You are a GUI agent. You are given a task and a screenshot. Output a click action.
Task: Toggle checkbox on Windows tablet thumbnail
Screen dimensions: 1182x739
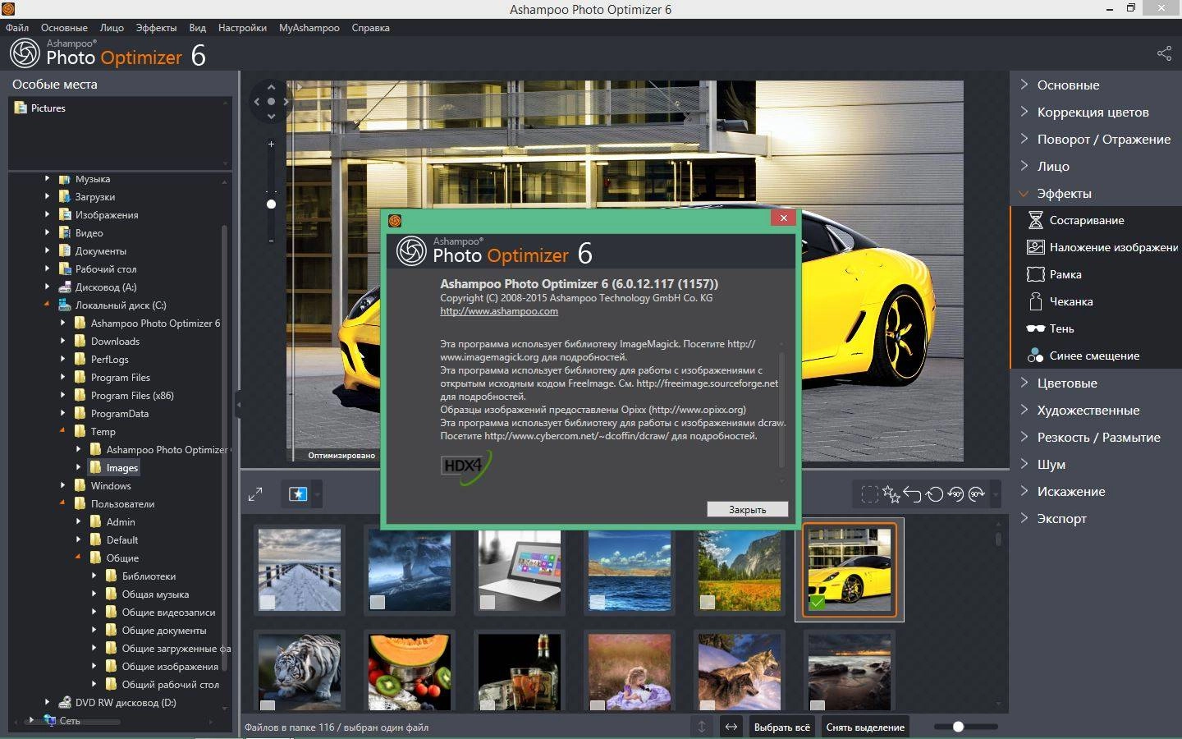point(488,602)
